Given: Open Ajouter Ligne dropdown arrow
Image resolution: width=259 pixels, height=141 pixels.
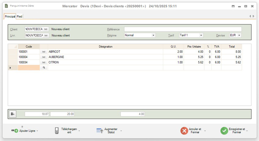Looking at the screenshot, I should tap(37, 131).
